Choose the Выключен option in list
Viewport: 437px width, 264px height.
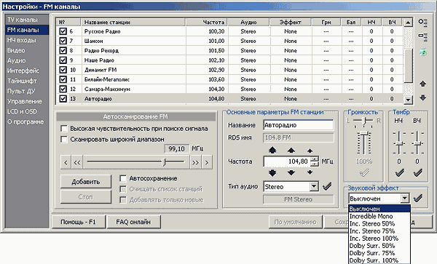[x=379, y=209]
